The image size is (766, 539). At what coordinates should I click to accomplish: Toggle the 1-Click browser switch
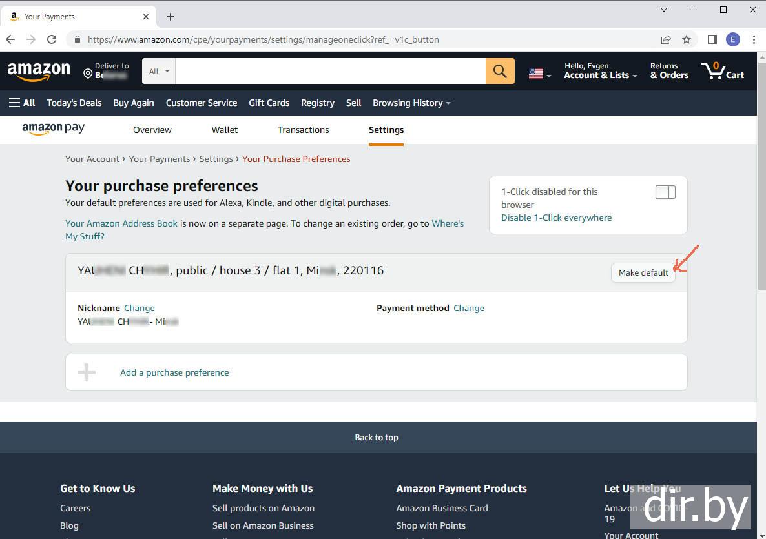point(665,192)
